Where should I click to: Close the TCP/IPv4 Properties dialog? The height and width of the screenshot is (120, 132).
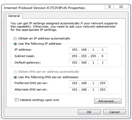[x=121, y=7]
